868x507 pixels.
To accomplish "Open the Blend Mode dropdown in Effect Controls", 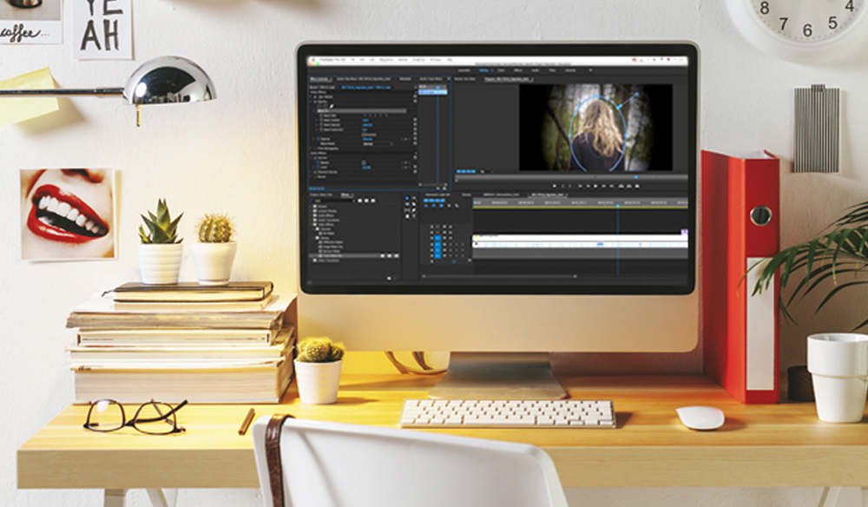I will point(368,143).
